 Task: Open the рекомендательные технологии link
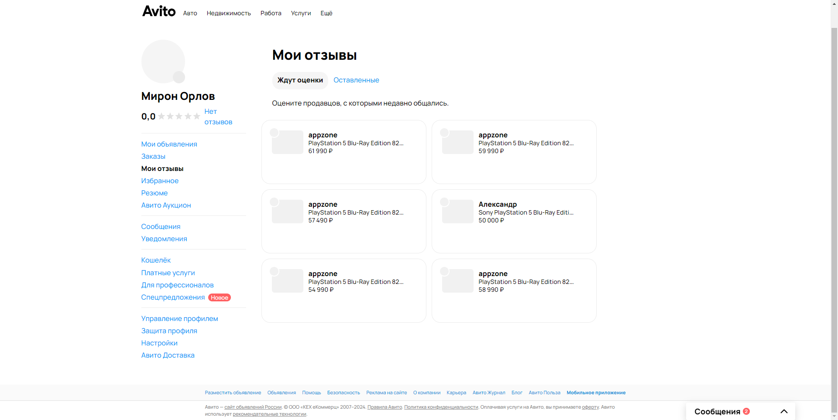pos(269,414)
